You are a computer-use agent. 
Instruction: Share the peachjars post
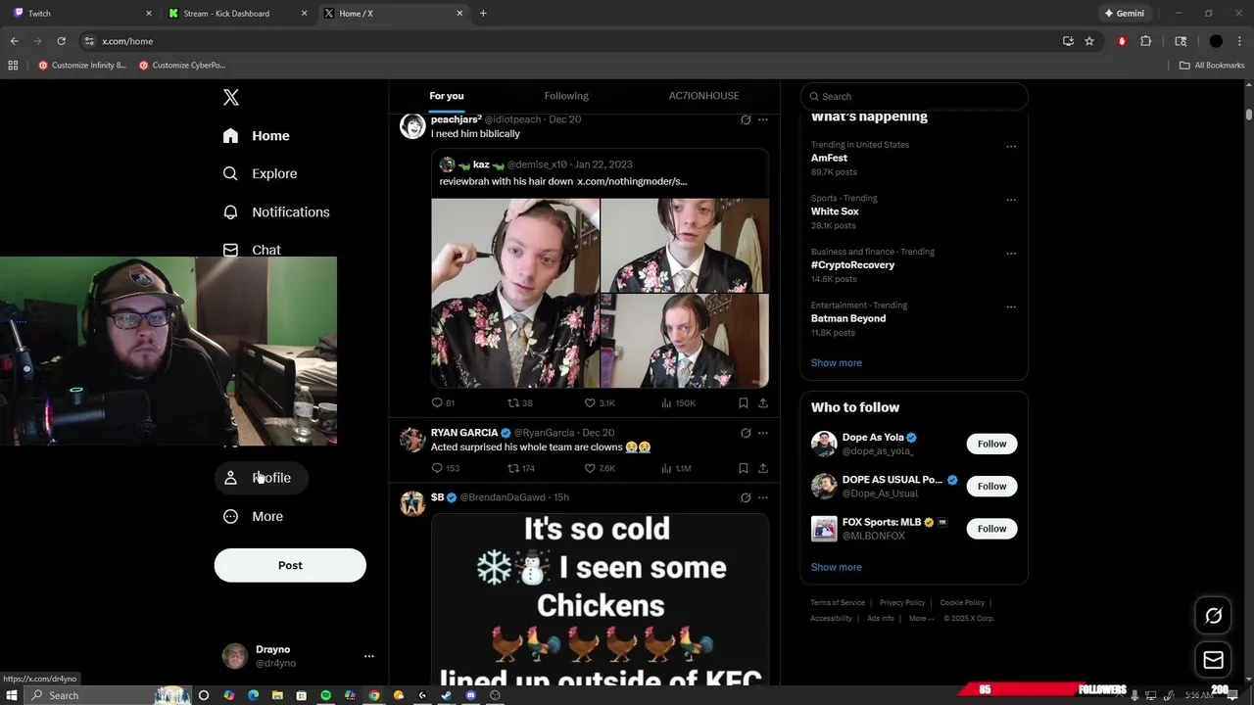pyautogui.click(x=763, y=402)
